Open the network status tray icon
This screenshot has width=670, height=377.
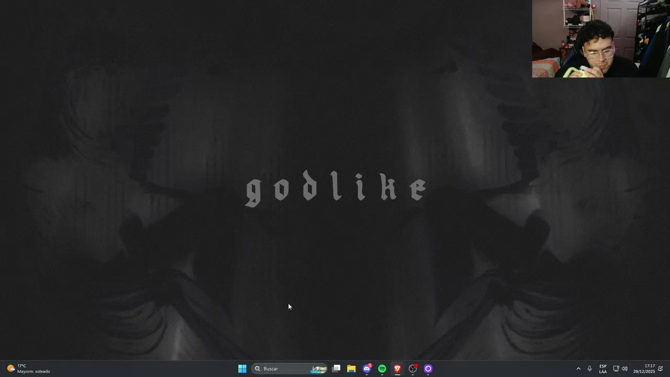pyautogui.click(x=616, y=369)
